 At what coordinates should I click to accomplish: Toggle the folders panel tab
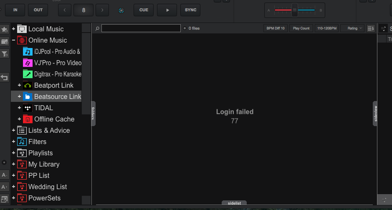tap(93, 114)
